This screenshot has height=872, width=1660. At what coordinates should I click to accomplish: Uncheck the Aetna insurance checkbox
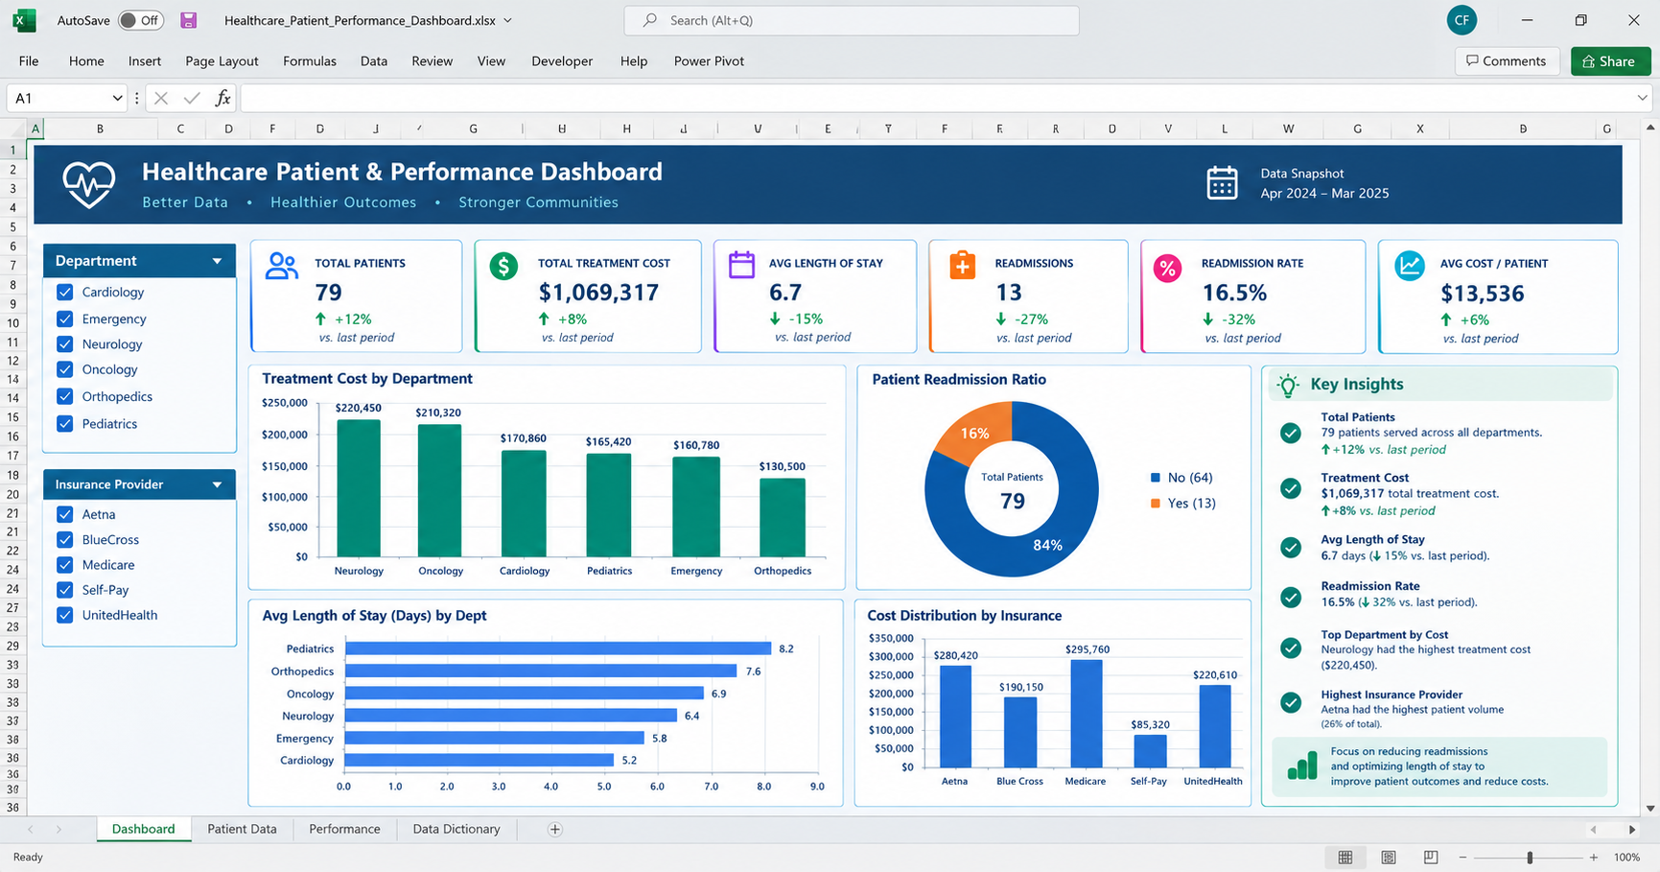click(65, 514)
